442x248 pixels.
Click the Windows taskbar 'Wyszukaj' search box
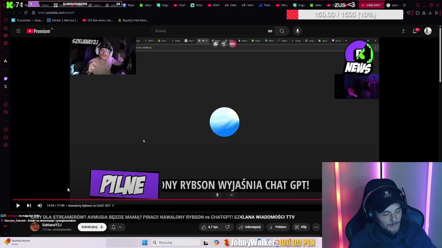click(x=175, y=242)
